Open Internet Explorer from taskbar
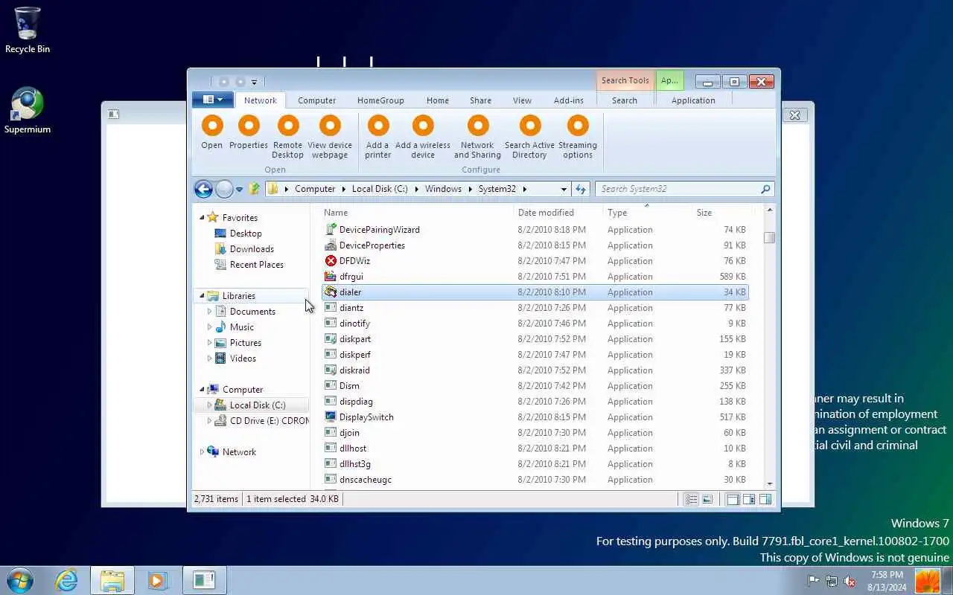The image size is (953, 595). pos(66,580)
